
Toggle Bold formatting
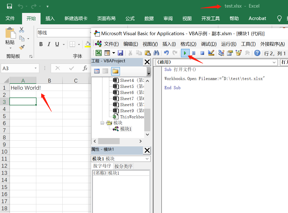tap(41, 44)
